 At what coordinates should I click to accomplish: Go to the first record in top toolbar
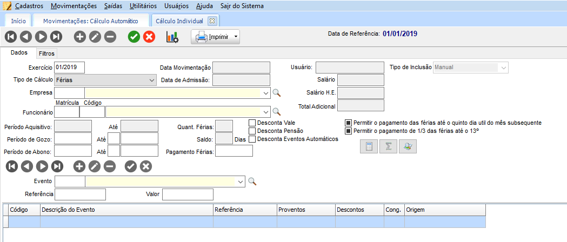11,37
